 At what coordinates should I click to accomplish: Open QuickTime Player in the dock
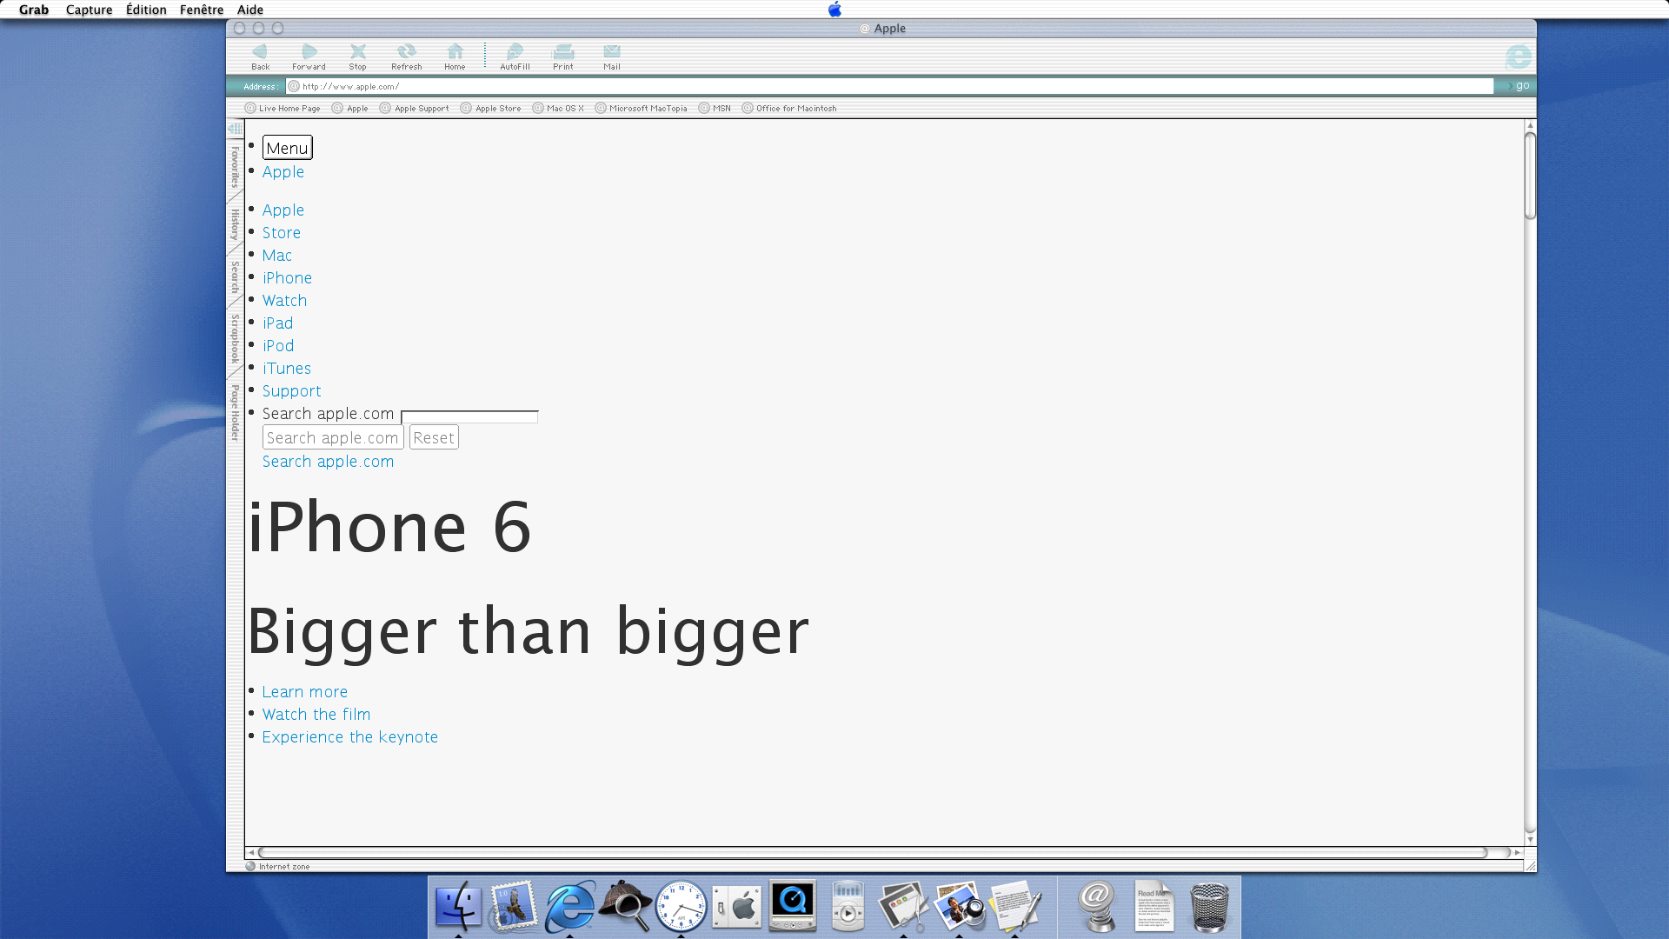[792, 906]
